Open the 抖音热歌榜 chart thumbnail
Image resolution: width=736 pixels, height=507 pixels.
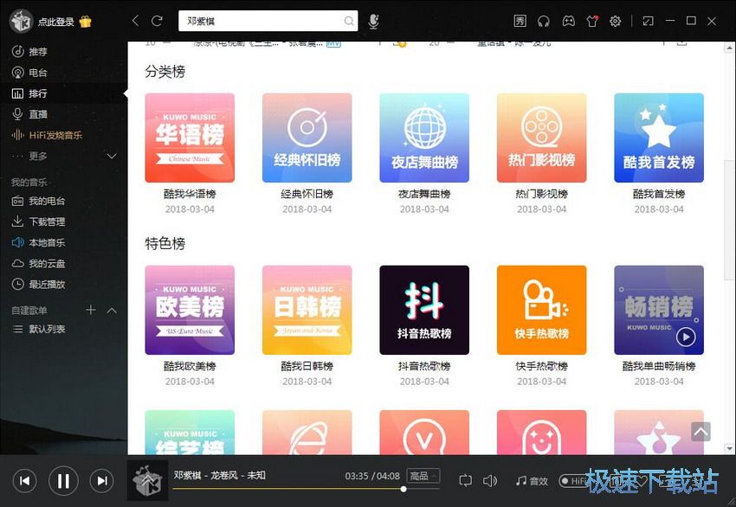[424, 310]
